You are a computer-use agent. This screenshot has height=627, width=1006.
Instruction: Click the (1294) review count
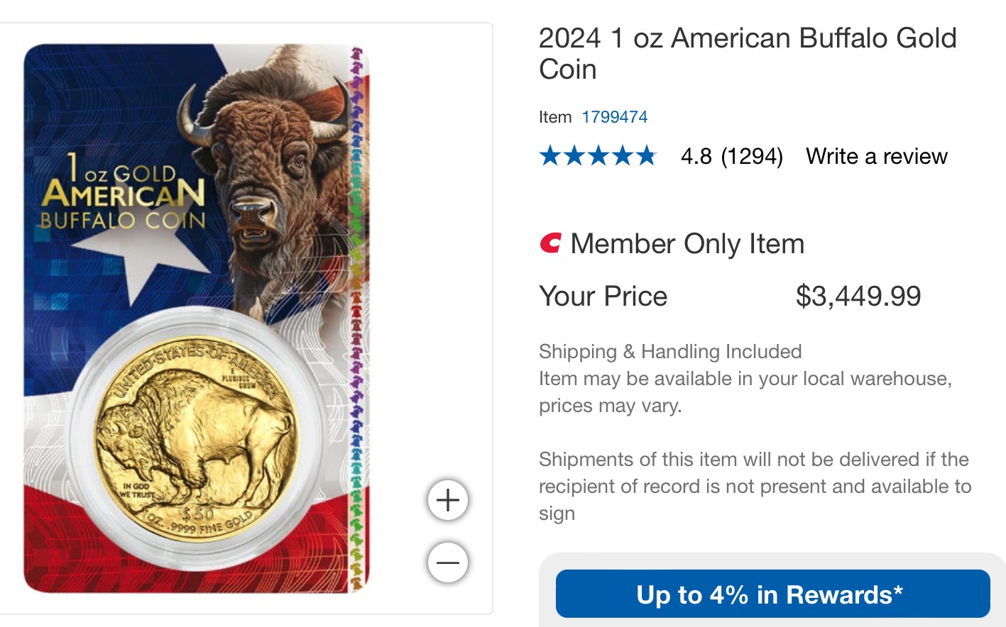[x=751, y=156]
